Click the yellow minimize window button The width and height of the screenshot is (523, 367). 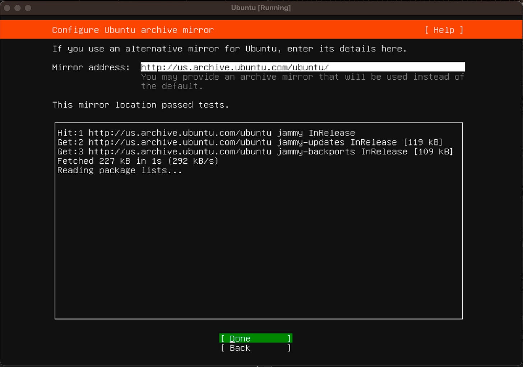point(18,8)
